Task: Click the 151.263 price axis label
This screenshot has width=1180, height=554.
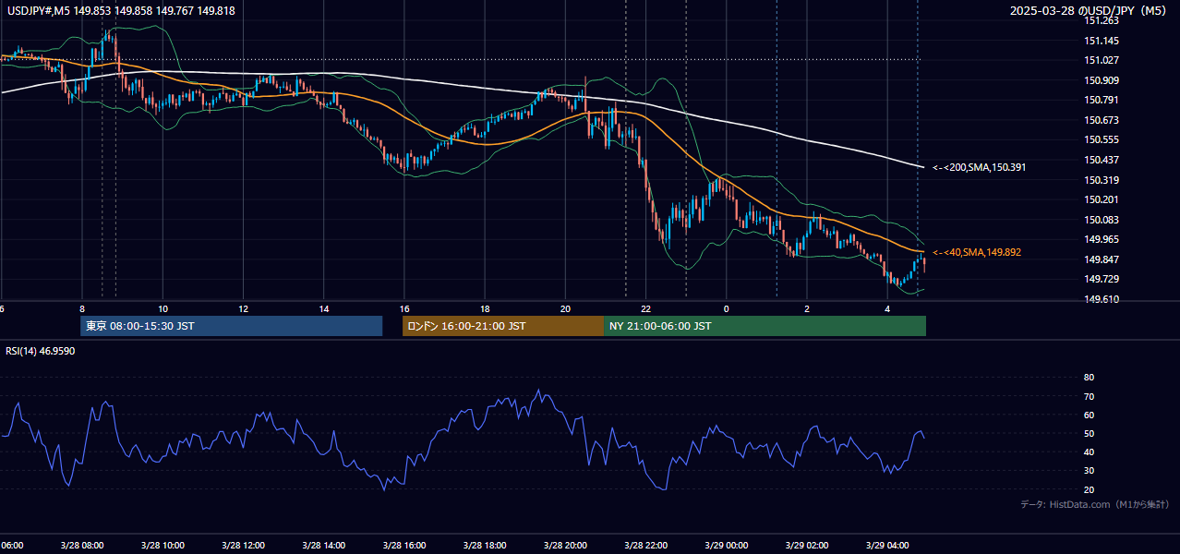Action: (x=1102, y=20)
